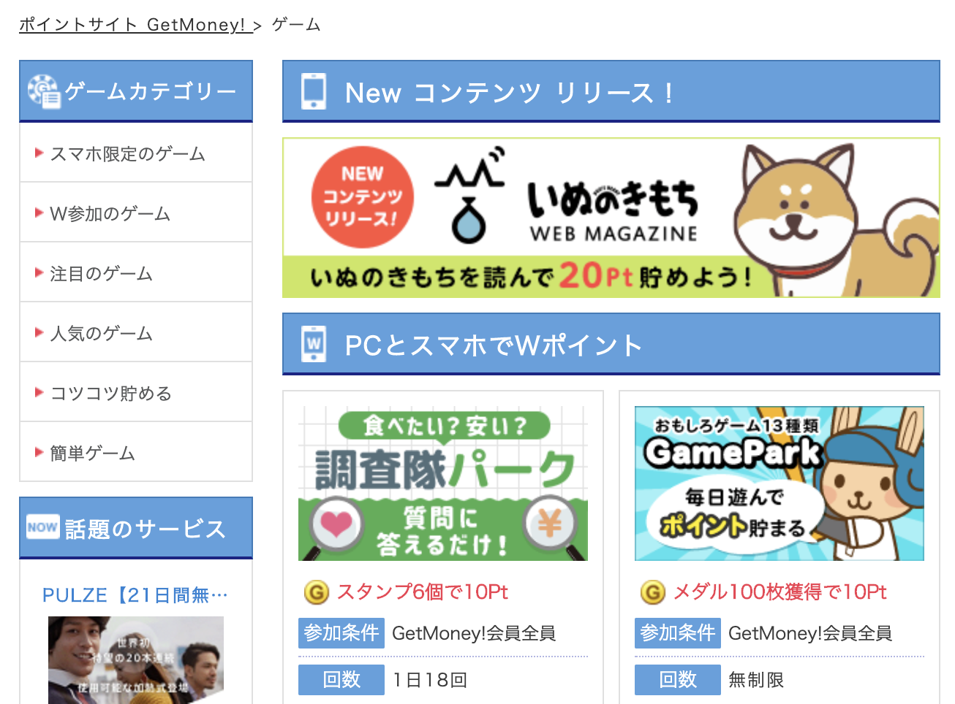955x704 pixels.
Task: Open the PULZE【21日間無… link
Action: [135, 595]
